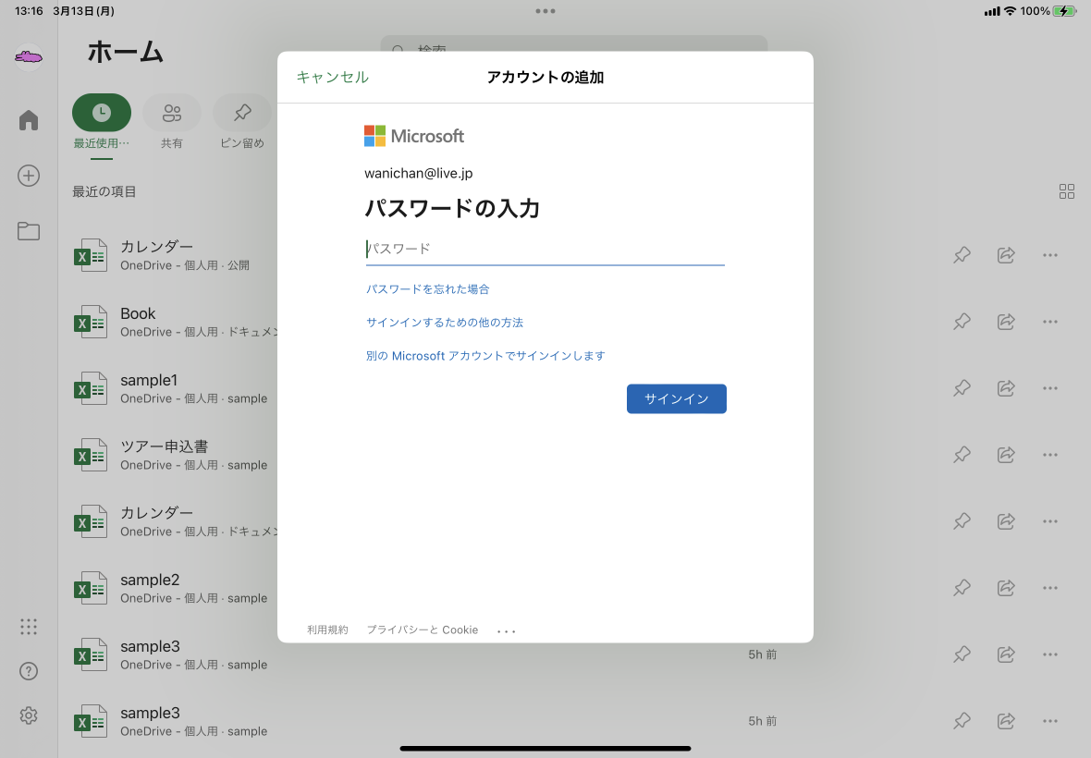Viewport: 1091px width, 758px height.
Task: Share the sample2 workbook
Action: click(1006, 587)
